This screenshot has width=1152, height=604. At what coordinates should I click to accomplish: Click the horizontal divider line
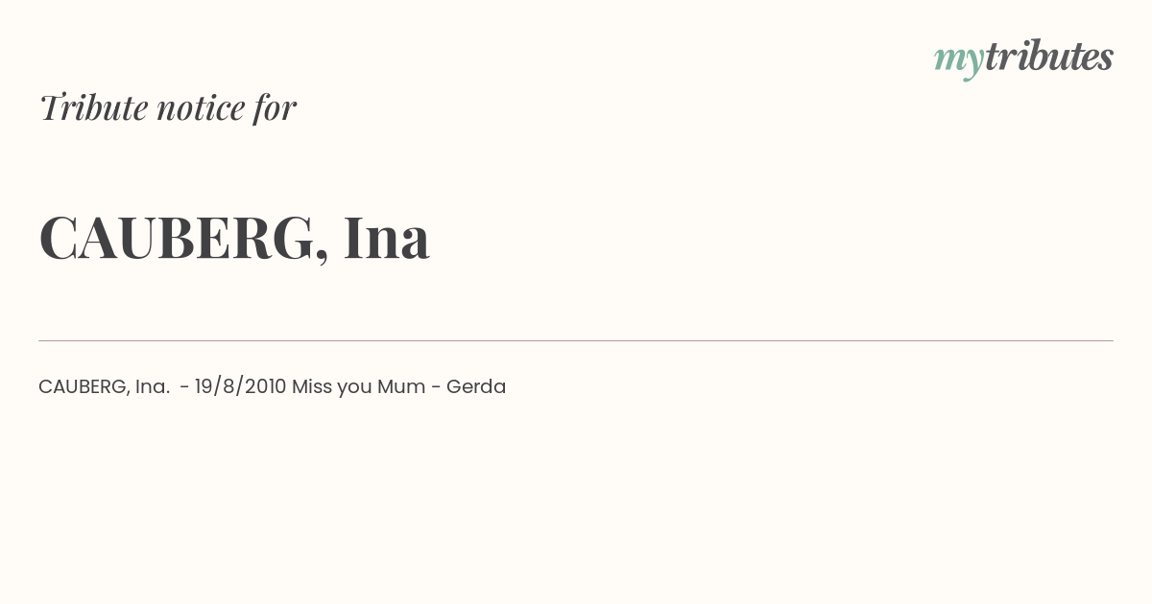[x=576, y=340]
